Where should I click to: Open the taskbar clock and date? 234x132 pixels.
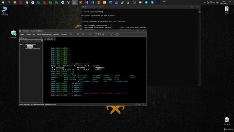[223, 3]
